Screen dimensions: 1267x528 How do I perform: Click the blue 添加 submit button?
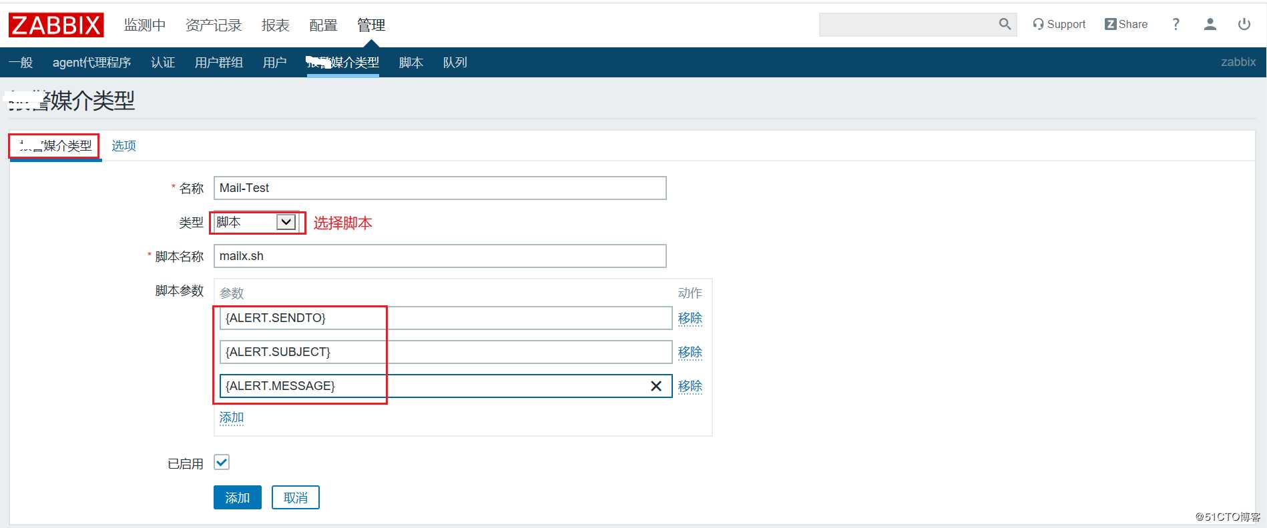click(x=238, y=497)
